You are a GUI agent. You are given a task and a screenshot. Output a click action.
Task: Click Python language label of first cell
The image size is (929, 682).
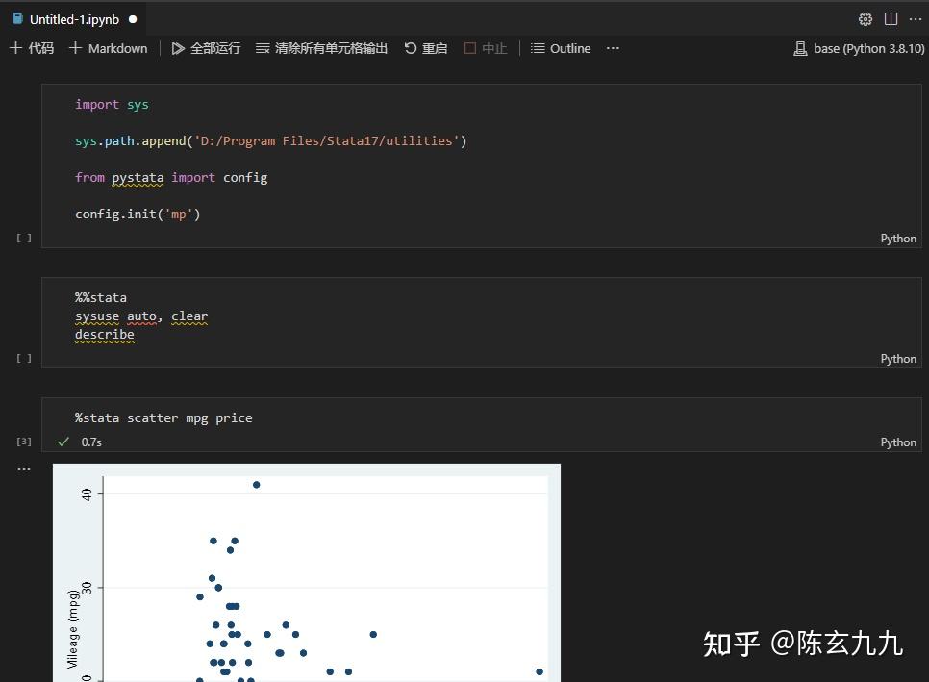897,238
